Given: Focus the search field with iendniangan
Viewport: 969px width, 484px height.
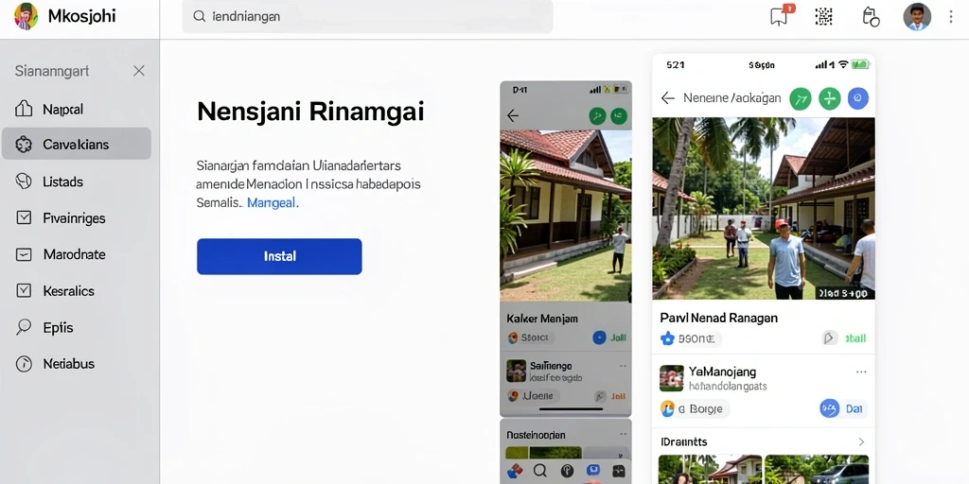Looking at the screenshot, I should 367,17.
